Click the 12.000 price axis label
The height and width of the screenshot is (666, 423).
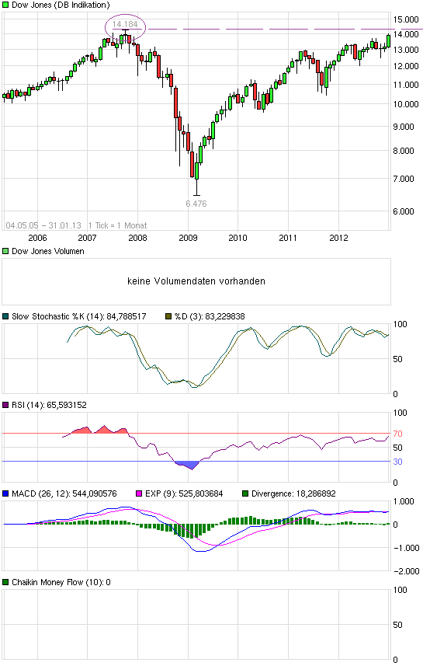406,66
